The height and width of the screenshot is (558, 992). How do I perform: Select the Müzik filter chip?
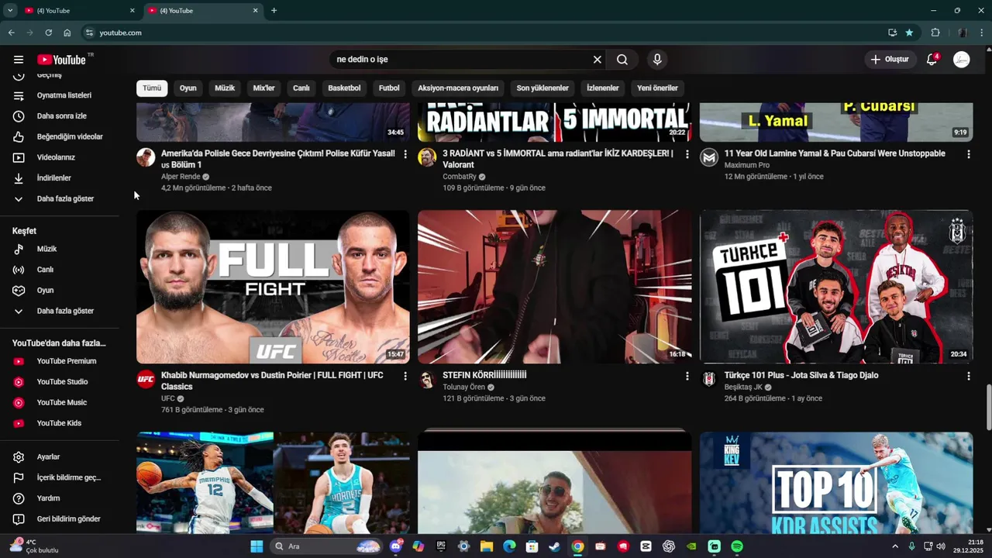225,88
